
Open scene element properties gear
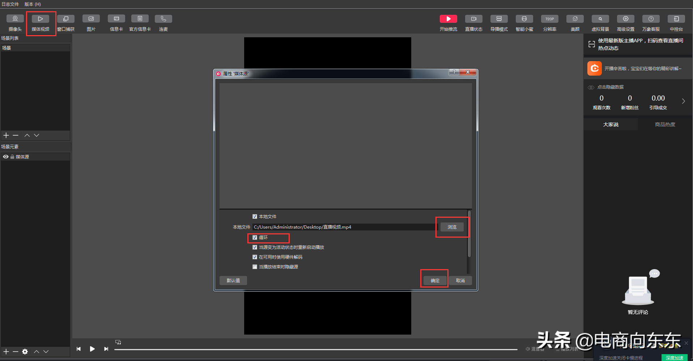coord(25,352)
